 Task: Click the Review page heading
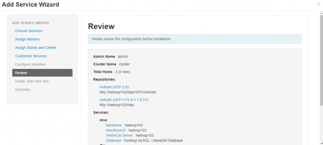click(x=101, y=26)
